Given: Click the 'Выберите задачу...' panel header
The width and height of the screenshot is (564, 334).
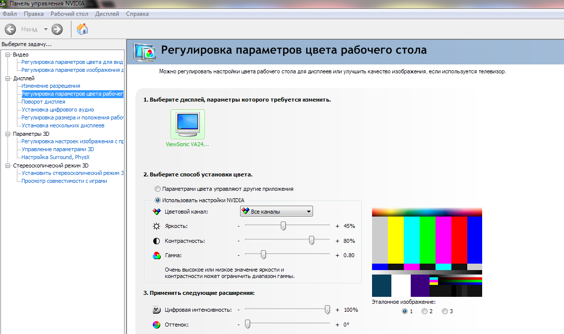Looking at the screenshot, I should click(27, 44).
